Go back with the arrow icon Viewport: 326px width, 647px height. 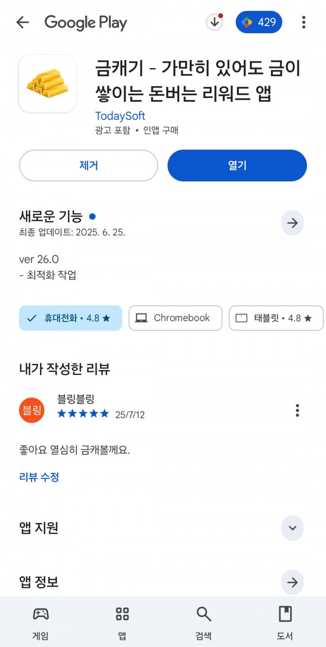coord(23,22)
